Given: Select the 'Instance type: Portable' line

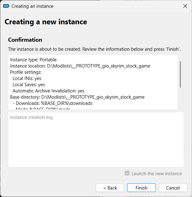Looking at the screenshot, I should (33, 60).
